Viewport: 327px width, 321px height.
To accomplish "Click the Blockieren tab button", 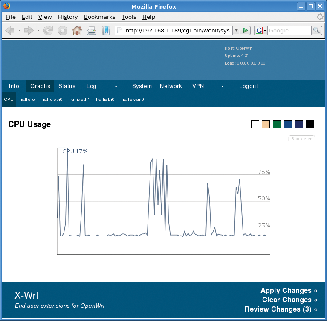I will pyautogui.click(x=302, y=138).
